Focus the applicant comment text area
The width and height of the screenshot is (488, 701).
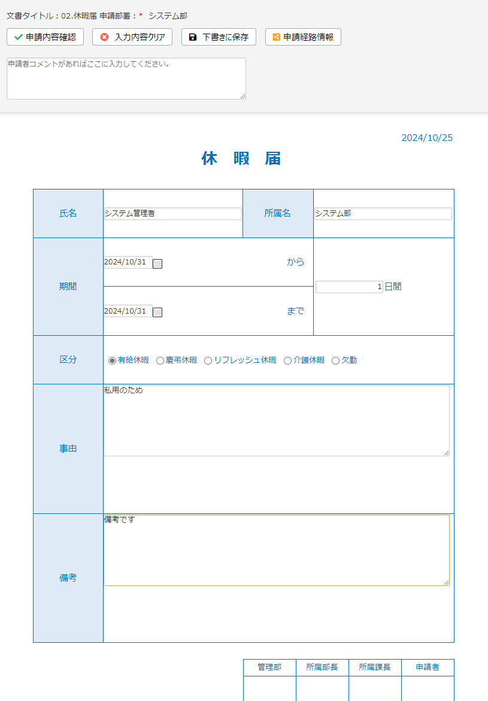pos(126,79)
